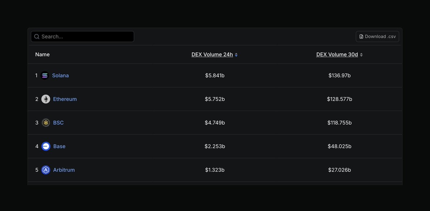Click the BSC cube logo icon

[46, 123]
